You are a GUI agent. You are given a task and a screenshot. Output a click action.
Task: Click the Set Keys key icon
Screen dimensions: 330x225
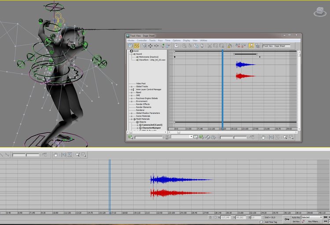pos(287,219)
